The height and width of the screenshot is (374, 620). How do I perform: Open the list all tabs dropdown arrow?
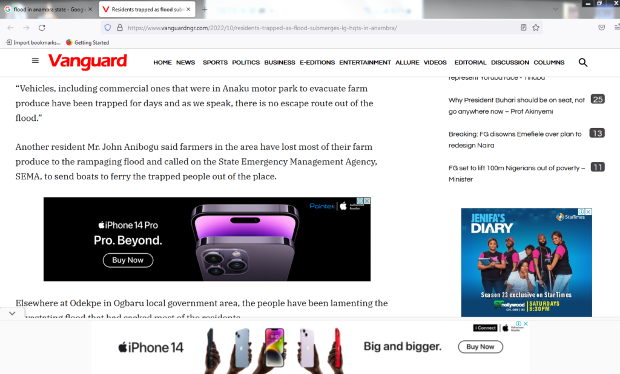(x=555, y=9)
